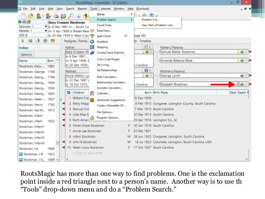Collapse the sidebar with the teal arrow
265x199 pixels.
point(61,100)
